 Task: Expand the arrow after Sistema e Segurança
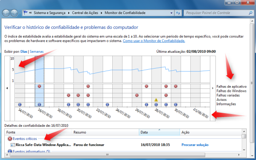(69, 13)
